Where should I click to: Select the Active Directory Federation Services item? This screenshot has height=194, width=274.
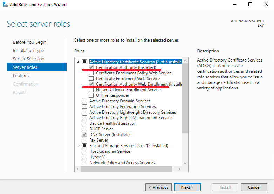click(x=123, y=107)
